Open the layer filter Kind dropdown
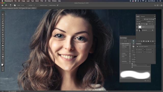Screen dimensions: 163x92 point(140,19)
